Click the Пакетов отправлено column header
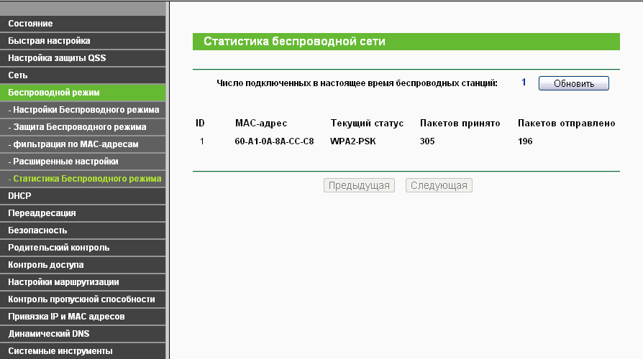Viewport: 643px width, 359px height. click(566, 123)
